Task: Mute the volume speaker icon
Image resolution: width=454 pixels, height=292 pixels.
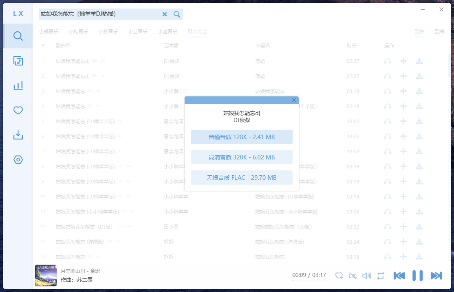Action: [x=367, y=275]
